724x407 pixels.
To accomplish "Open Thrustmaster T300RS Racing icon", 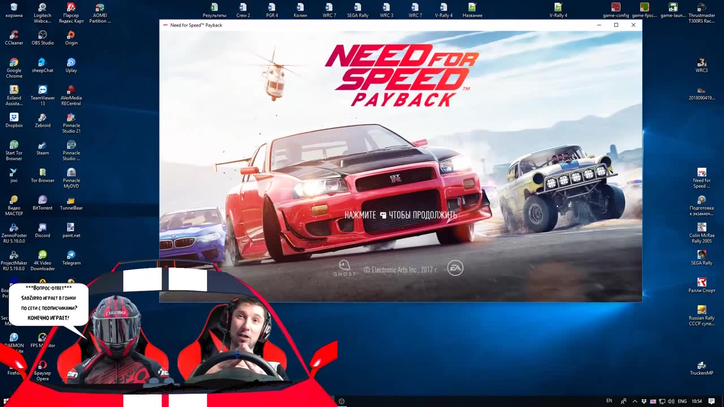I will [x=702, y=13].
